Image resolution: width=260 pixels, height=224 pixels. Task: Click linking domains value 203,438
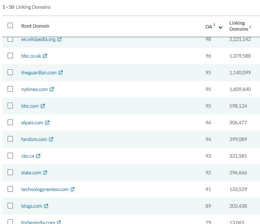238,206
